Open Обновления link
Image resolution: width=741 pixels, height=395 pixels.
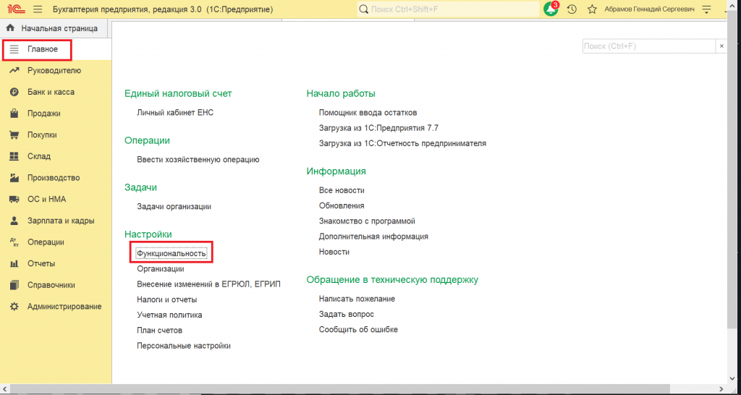pos(342,206)
